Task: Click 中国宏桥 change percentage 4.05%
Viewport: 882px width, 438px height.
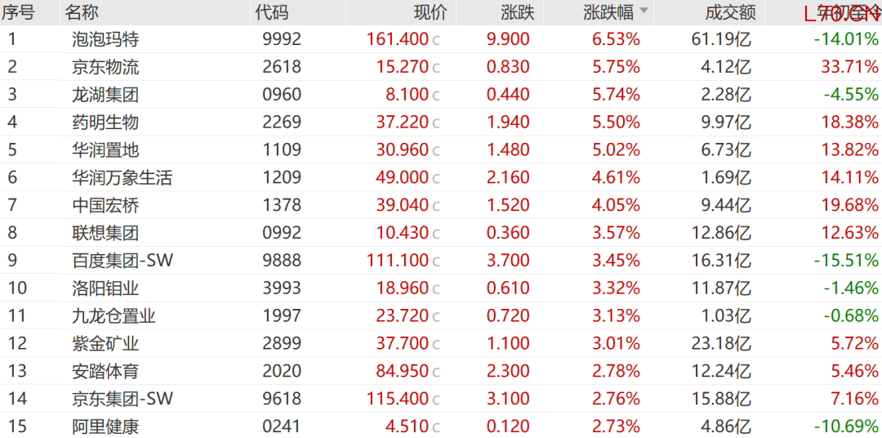Action: pos(617,205)
